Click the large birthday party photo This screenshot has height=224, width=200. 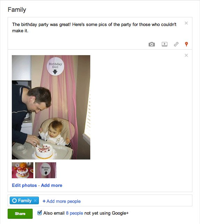pos(51,107)
